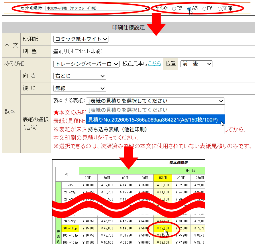Click ¥47,000 cell in 98～100p row
The image size is (257, 244).
pyautogui.click(x=107, y=228)
